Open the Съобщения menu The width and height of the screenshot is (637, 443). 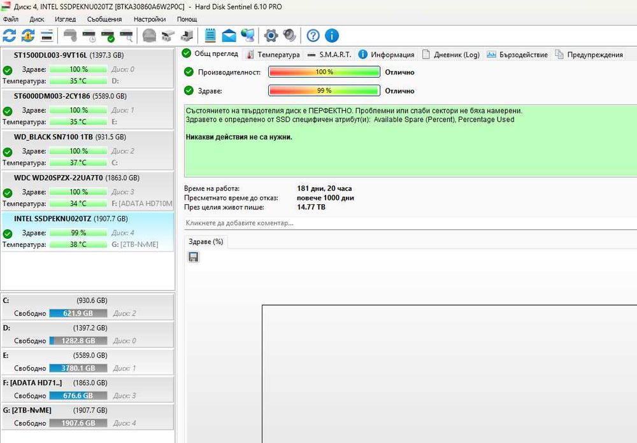click(x=104, y=19)
